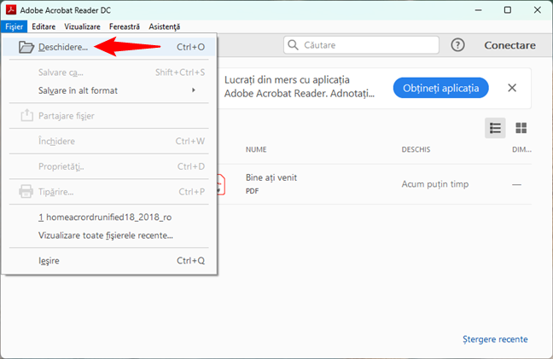This screenshot has width=553, height=359.
Task: Open the Fereastră menu
Action: [125, 26]
